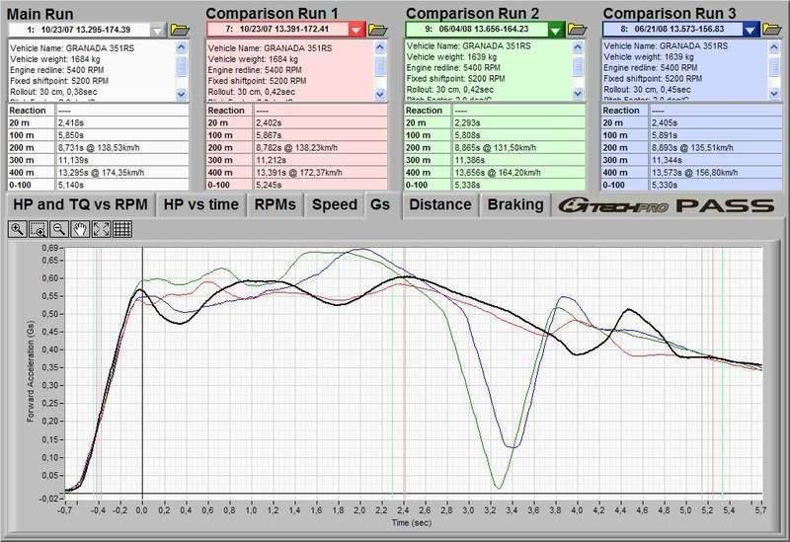This screenshot has height=542, width=790.
Task: Expand the green Comparison Run 2 dropdown
Action: (x=557, y=30)
